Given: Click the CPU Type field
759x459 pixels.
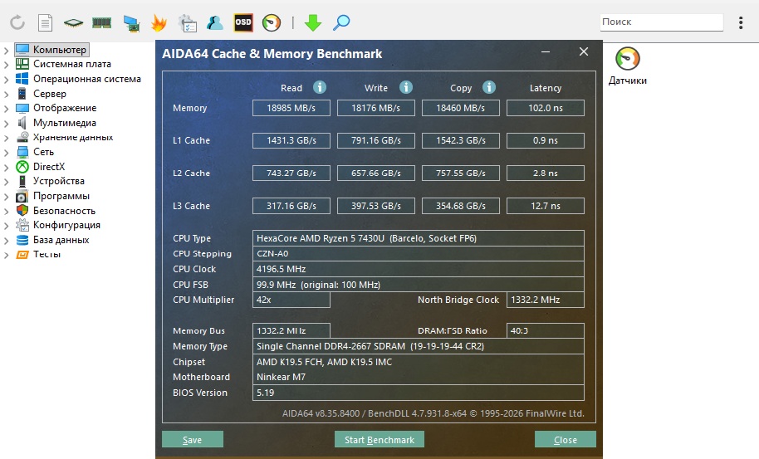Looking at the screenshot, I should click(419, 238).
